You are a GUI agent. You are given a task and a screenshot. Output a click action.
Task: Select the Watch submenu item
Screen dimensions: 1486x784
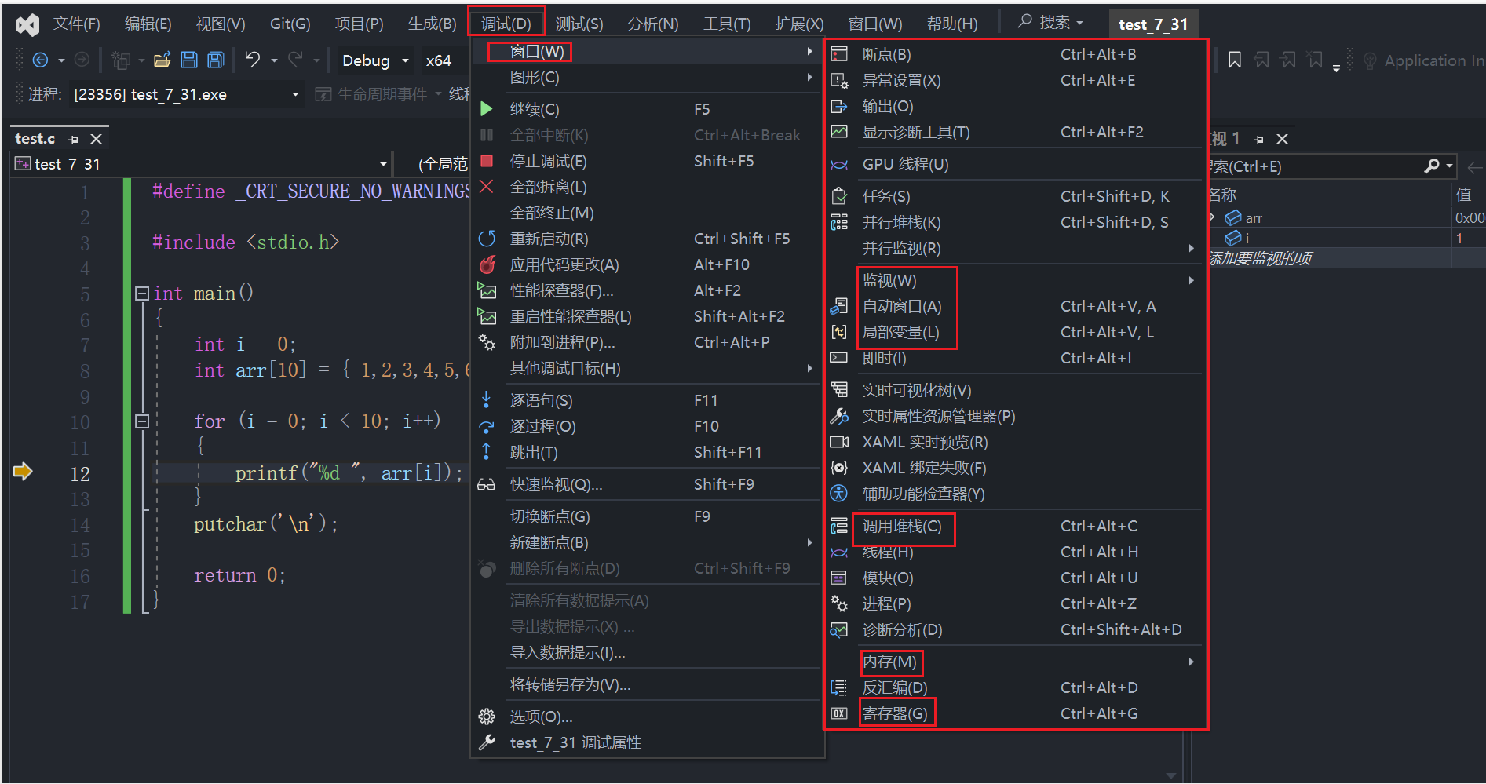click(x=1016, y=280)
